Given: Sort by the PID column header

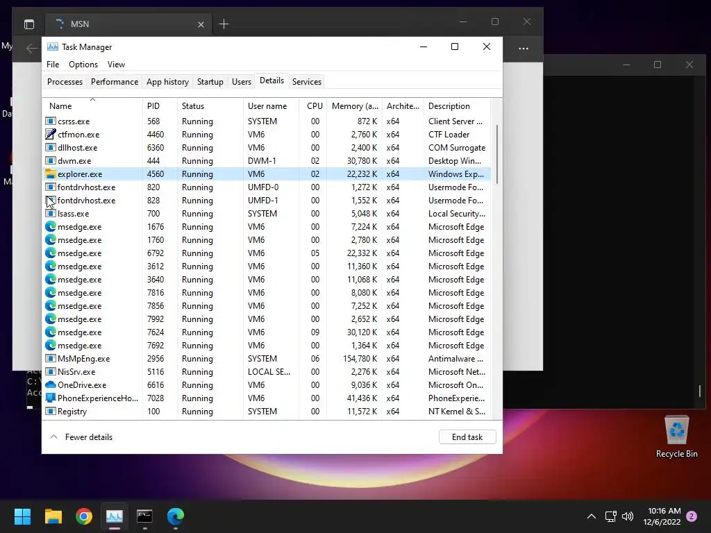Looking at the screenshot, I should click(x=160, y=106).
